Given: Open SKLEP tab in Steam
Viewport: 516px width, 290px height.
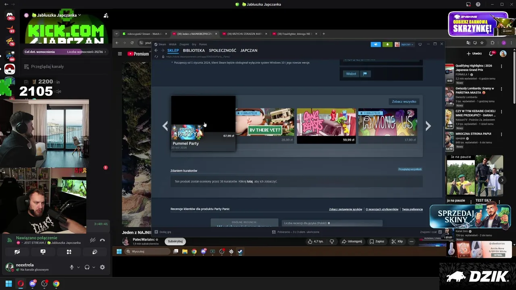Looking at the screenshot, I should coord(173,50).
